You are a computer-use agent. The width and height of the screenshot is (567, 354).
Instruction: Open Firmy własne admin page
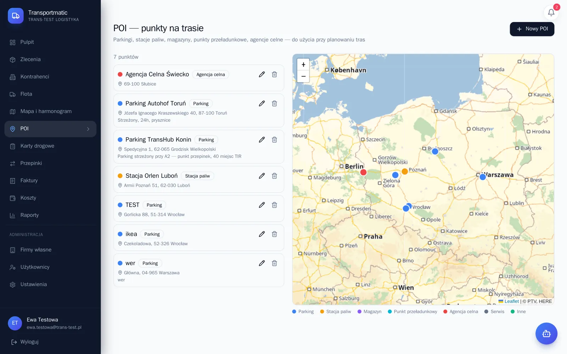pos(50,250)
